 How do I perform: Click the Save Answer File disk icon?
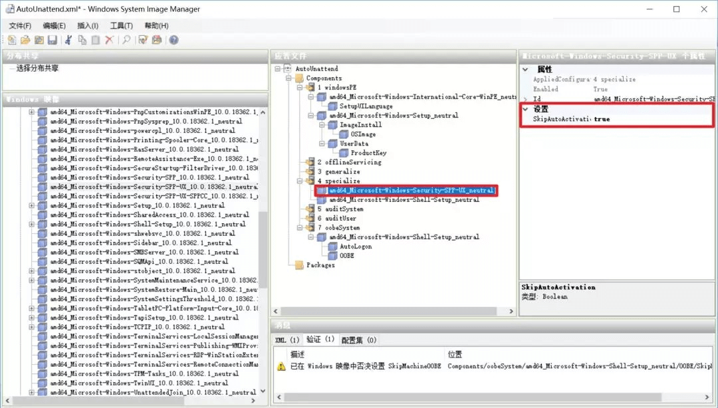click(x=52, y=41)
